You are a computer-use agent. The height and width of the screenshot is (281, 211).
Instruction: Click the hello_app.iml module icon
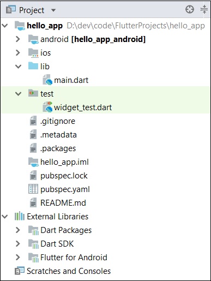pos(33,162)
